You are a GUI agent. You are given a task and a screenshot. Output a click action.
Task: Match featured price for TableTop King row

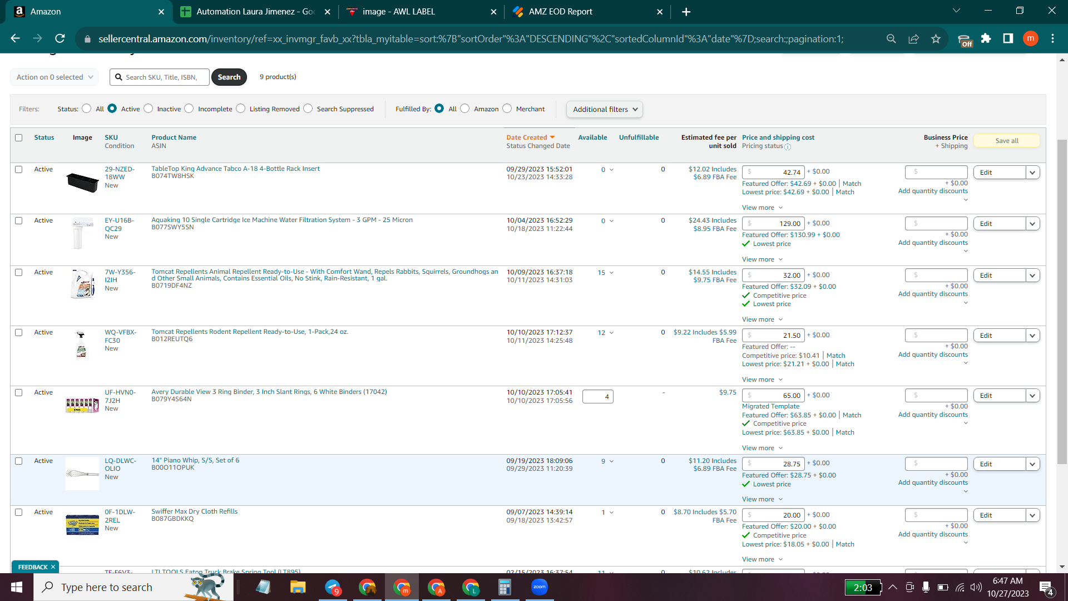[852, 184]
